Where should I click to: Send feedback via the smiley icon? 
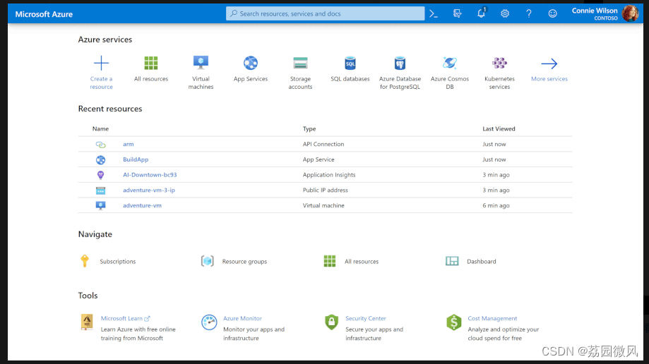(x=552, y=13)
